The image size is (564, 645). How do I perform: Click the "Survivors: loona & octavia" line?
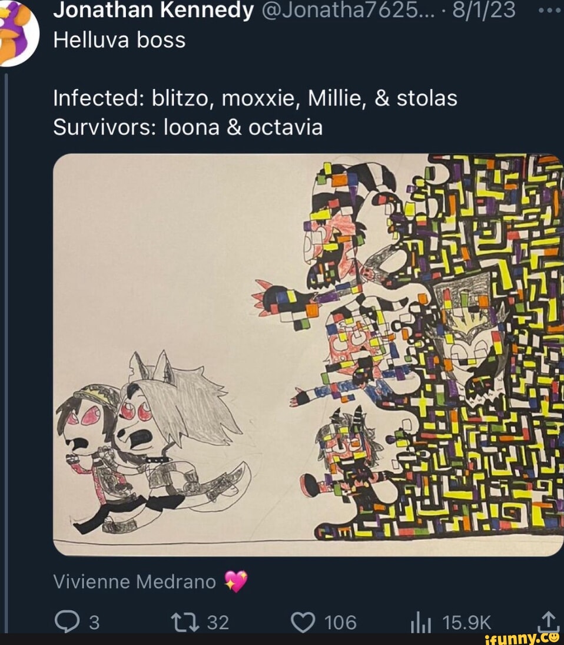(x=188, y=127)
